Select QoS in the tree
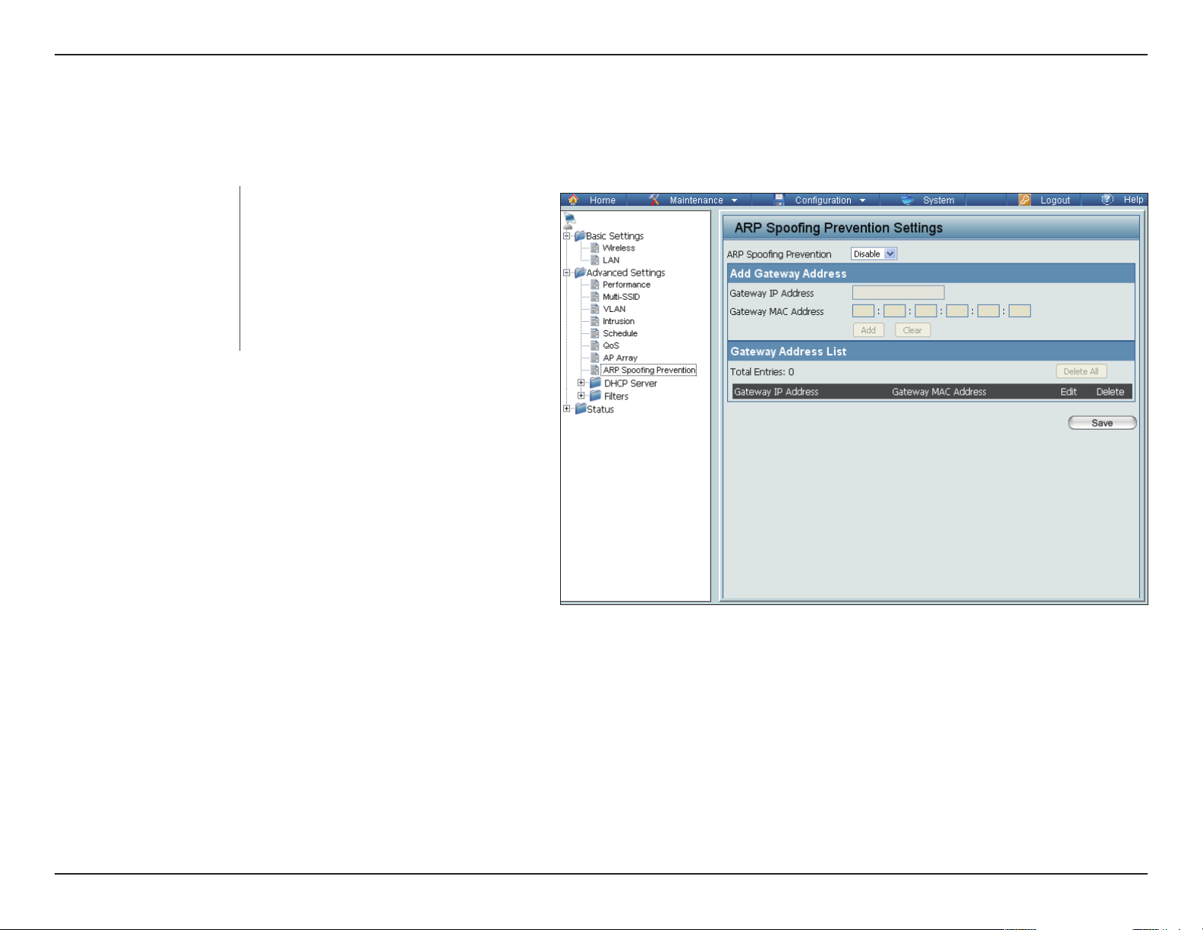The image size is (1203, 930). pos(611,345)
